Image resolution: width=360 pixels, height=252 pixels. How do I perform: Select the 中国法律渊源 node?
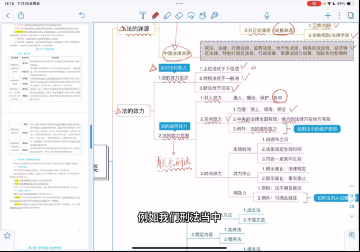point(177,53)
